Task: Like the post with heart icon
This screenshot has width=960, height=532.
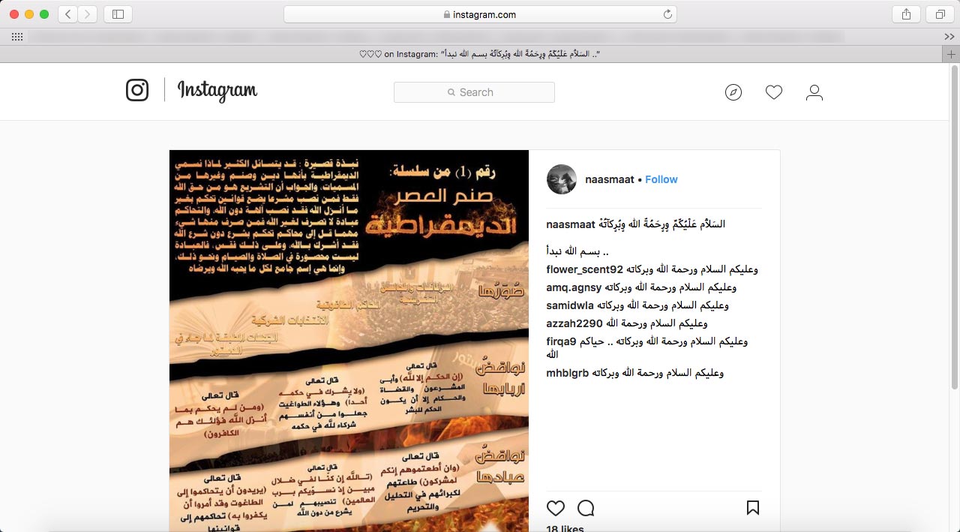Action: (x=556, y=508)
